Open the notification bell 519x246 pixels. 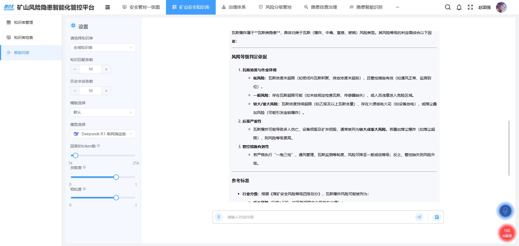[x=459, y=7]
